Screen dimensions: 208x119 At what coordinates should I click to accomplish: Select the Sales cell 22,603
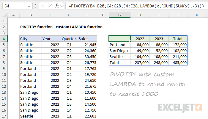pos(87,116)
